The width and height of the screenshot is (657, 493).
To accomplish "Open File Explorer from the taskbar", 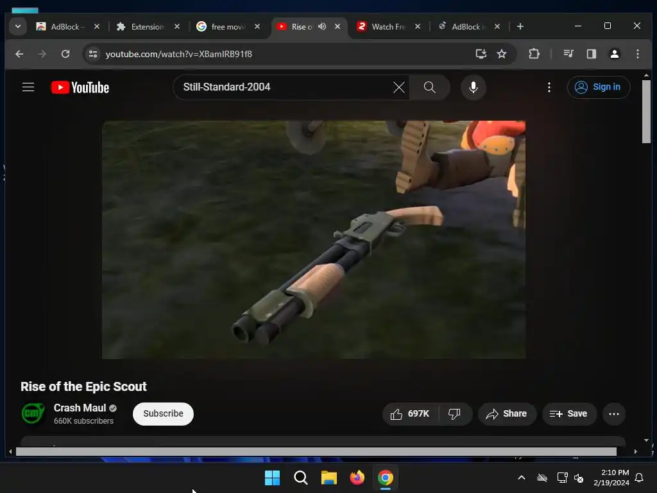I will coord(329,478).
